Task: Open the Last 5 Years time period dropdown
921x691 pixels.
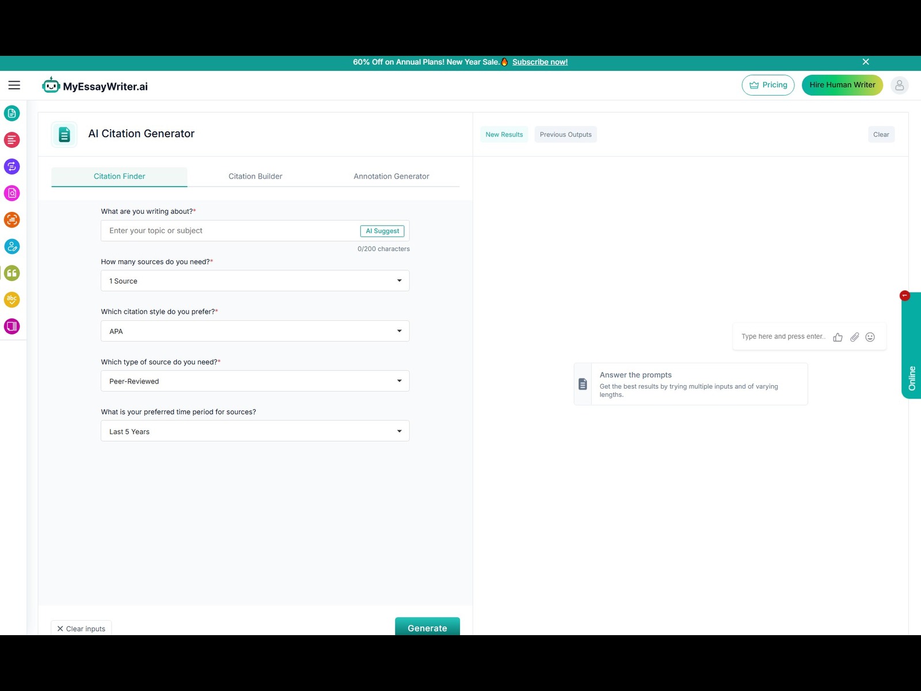Action: 255,431
